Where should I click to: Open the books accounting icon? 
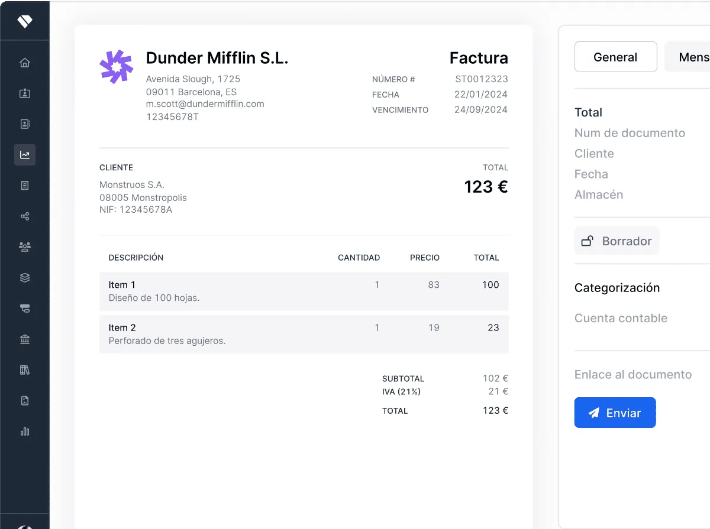tap(25, 370)
